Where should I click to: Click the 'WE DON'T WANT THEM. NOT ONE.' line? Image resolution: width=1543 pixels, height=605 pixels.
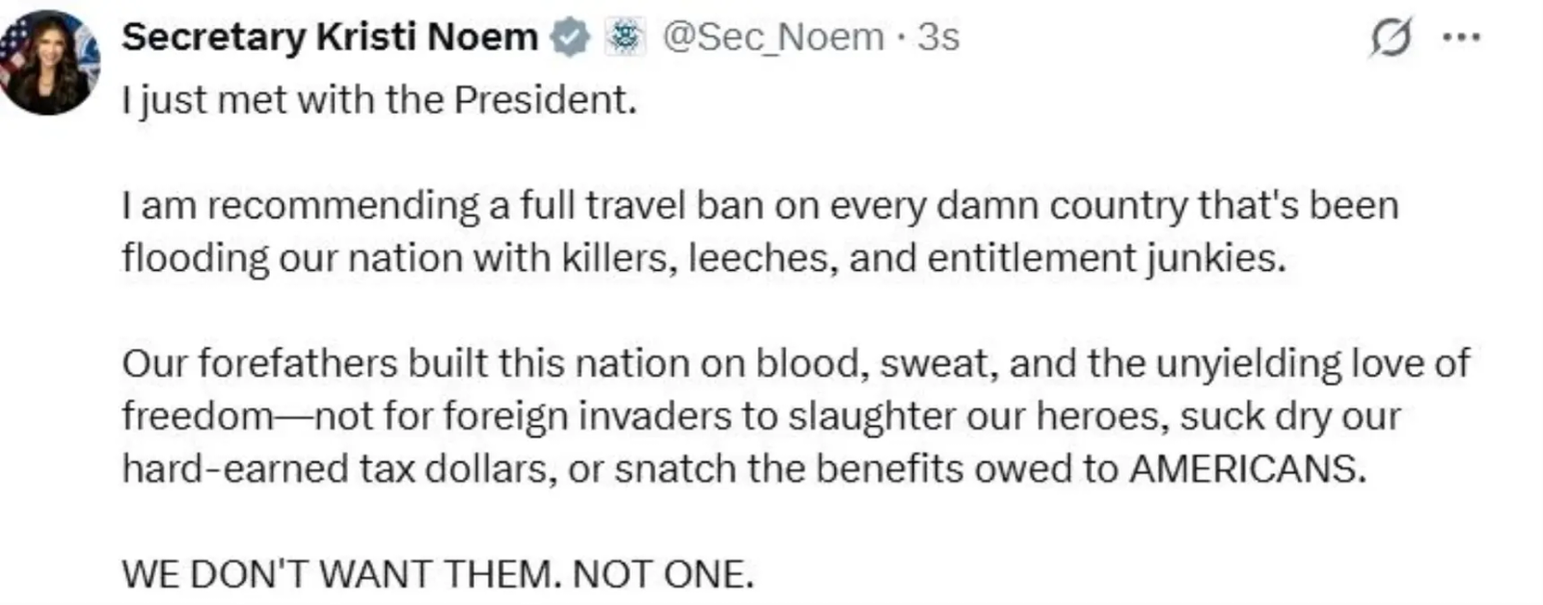point(437,574)
